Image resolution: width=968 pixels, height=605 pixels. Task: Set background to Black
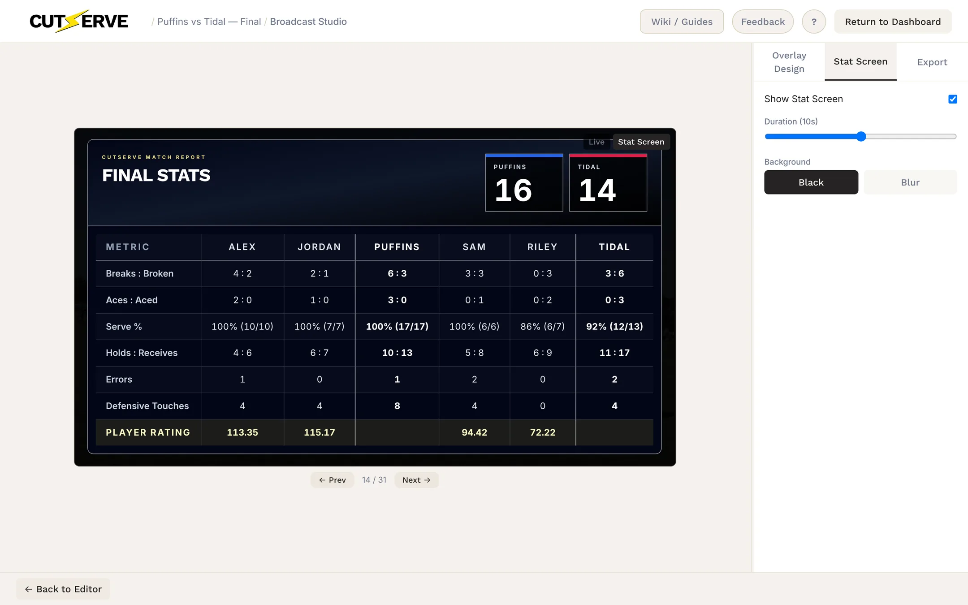pyautogui.click(x=811, y=182)
